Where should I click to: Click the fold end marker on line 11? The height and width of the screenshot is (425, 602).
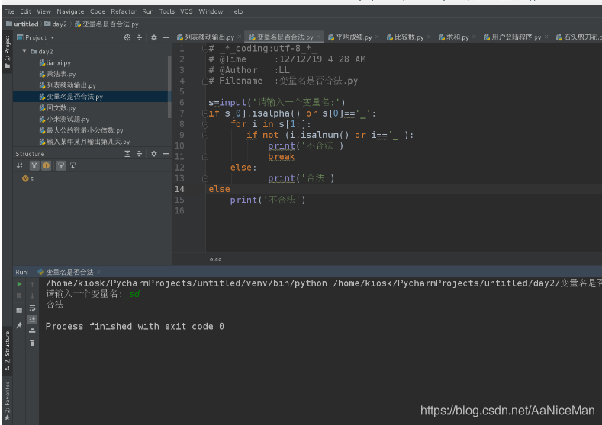205,157
